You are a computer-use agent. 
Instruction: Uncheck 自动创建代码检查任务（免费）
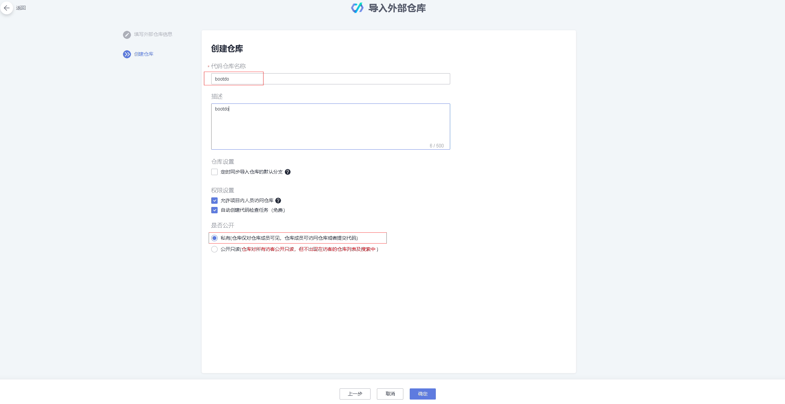point(214,210)
